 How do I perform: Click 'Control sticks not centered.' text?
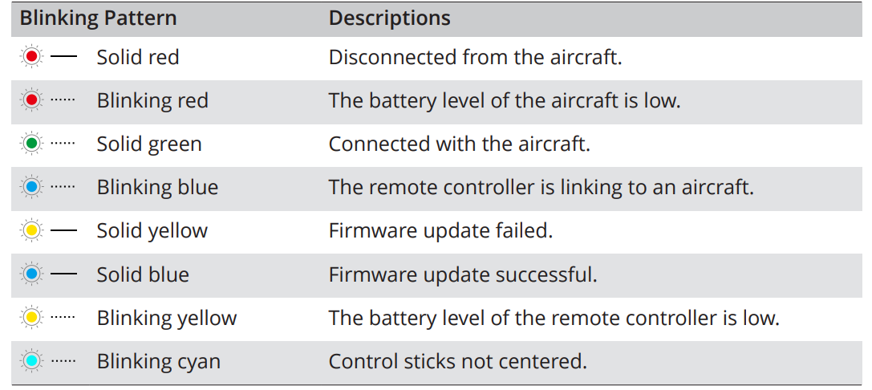pos(457,361)
